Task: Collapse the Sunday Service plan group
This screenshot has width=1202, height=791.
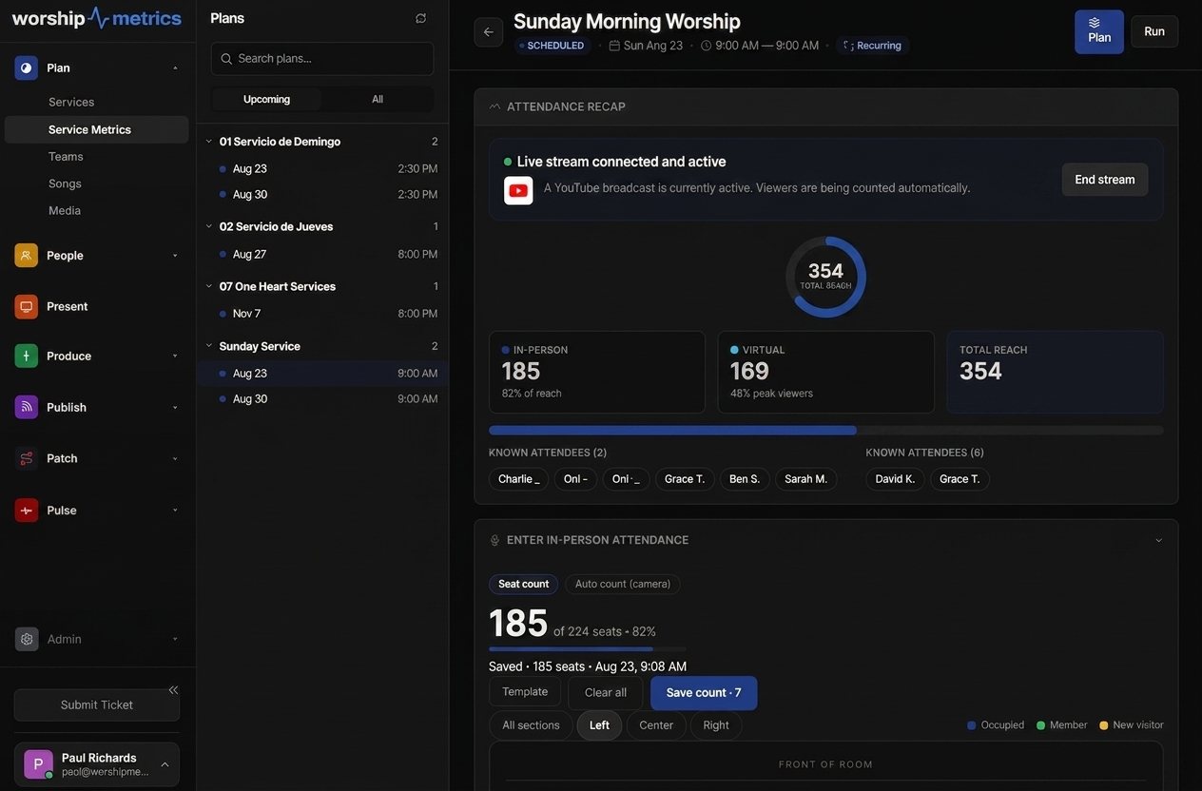Action: (x=209, y=346)
